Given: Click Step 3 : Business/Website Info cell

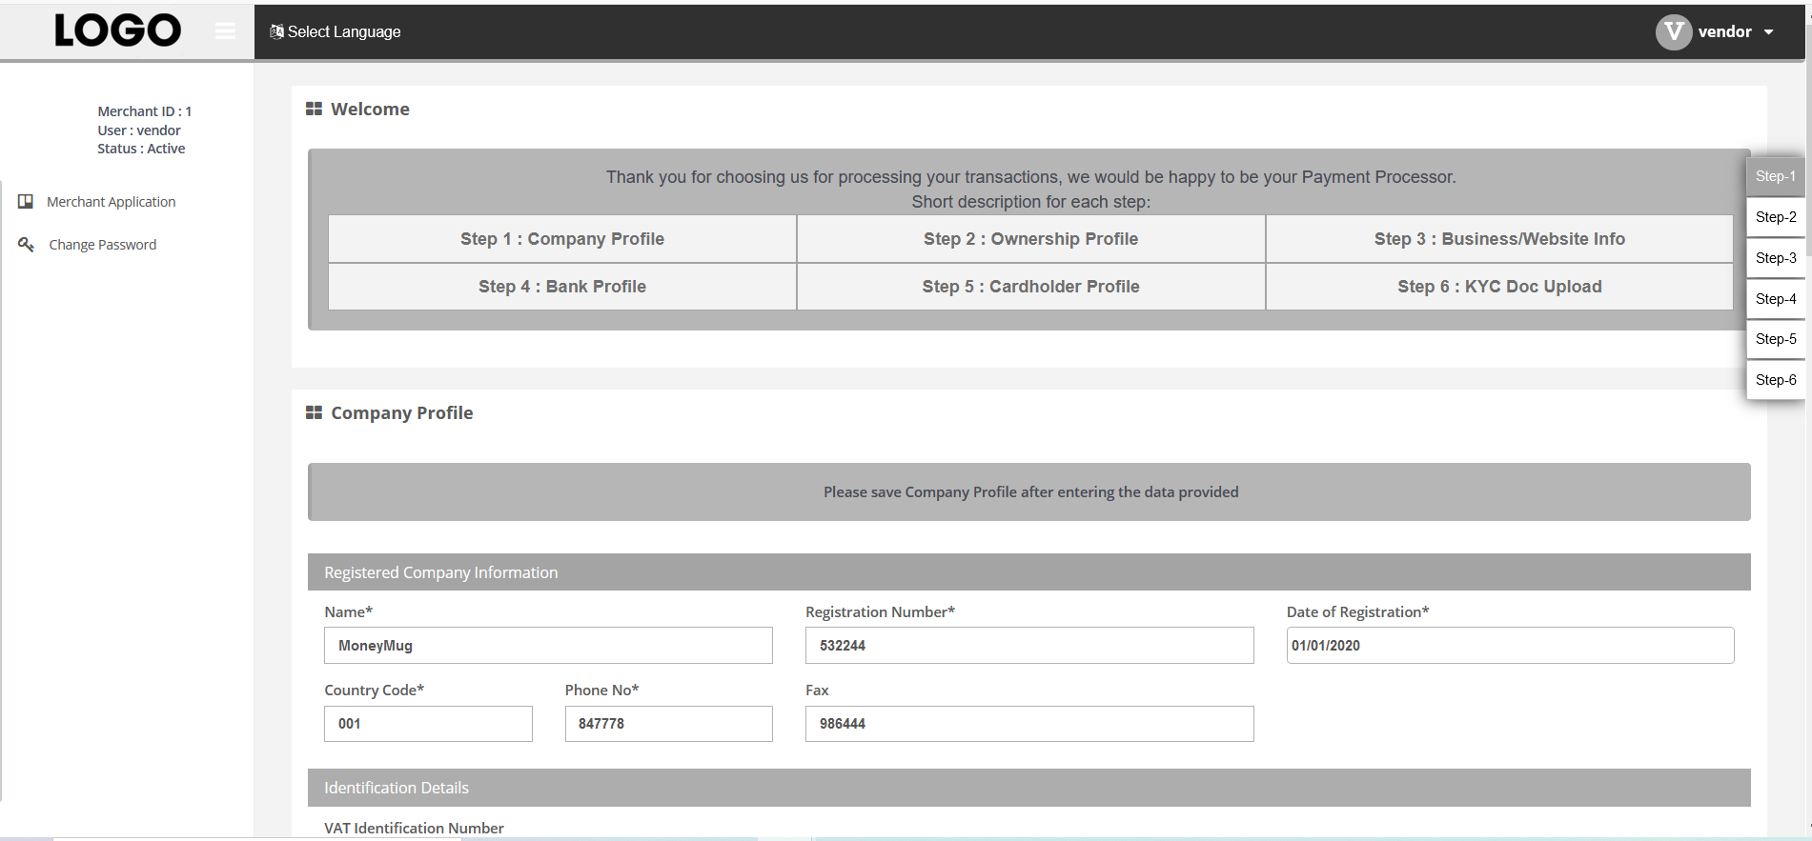Looking at the screenshot, I should click(x=1498, y=239).
